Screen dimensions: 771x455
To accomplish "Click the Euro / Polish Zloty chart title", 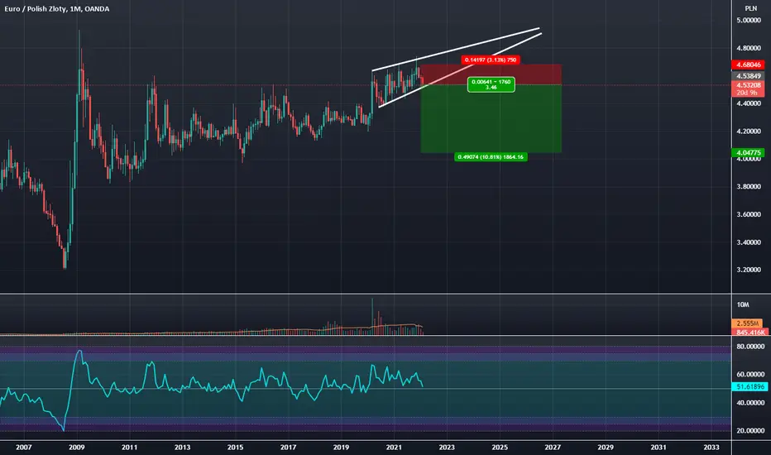I will click(x=57, y=9).
